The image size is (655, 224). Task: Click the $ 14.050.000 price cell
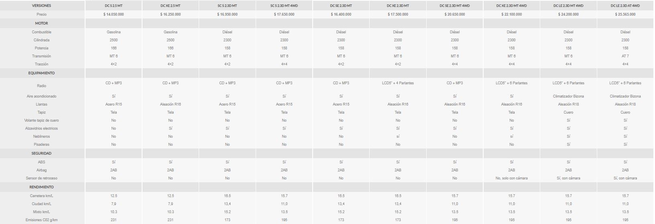[x=114, y=14]
